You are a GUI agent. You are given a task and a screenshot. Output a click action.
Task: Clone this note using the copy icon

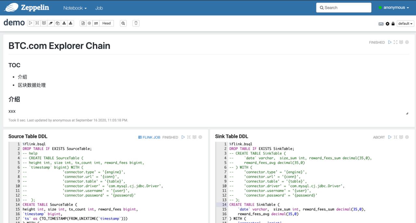pos(58,23)
